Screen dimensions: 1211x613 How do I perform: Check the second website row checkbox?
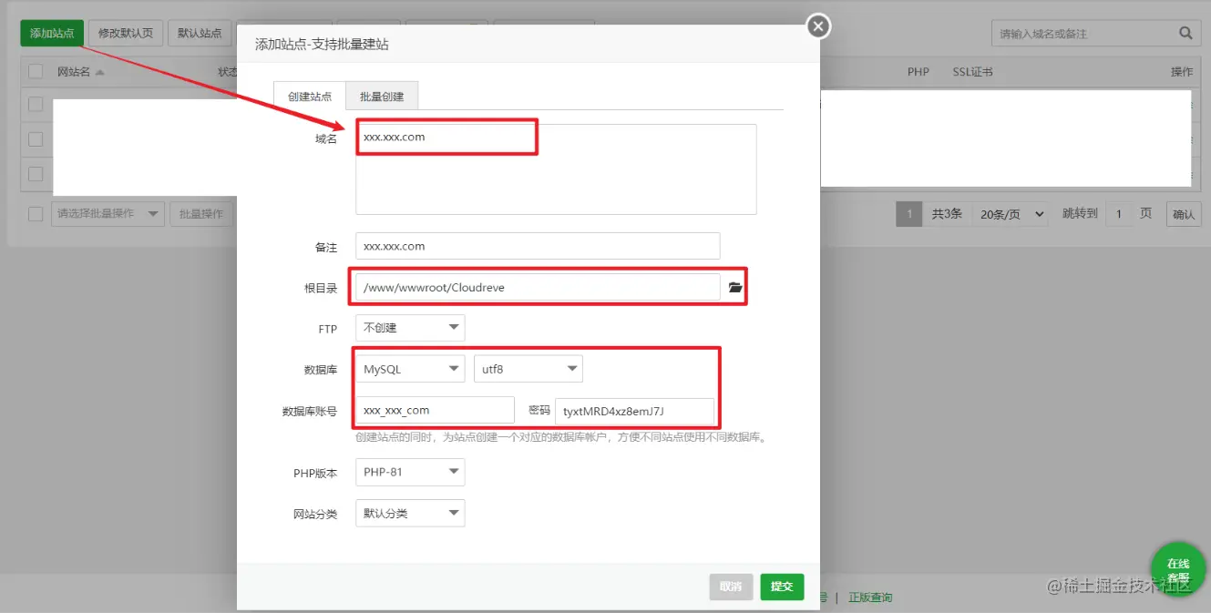coord(36,138)
